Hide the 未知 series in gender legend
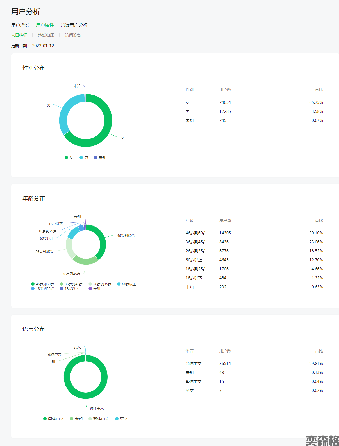The image size is (339, 446). [100, 158]
